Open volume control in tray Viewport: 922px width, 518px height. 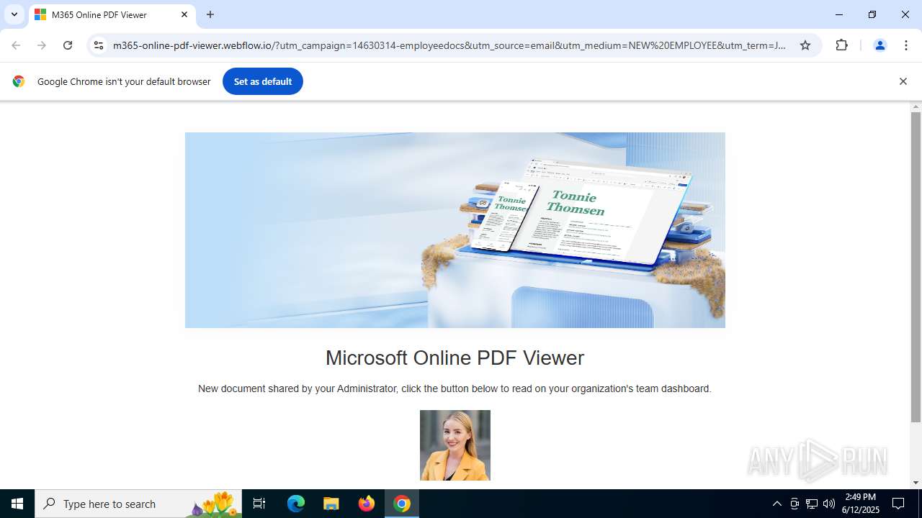click(829, 504)
